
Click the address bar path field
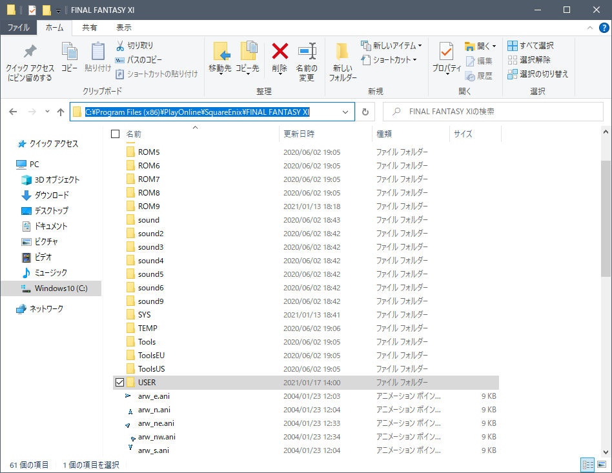click(212, 112)
